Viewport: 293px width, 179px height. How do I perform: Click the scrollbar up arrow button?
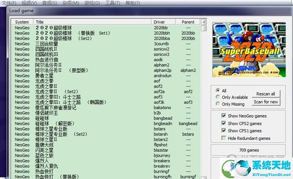point(204,22)
